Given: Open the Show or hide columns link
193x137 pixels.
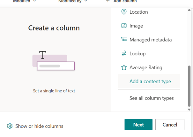Looking at the screenshot, I should tap(39, 126).
